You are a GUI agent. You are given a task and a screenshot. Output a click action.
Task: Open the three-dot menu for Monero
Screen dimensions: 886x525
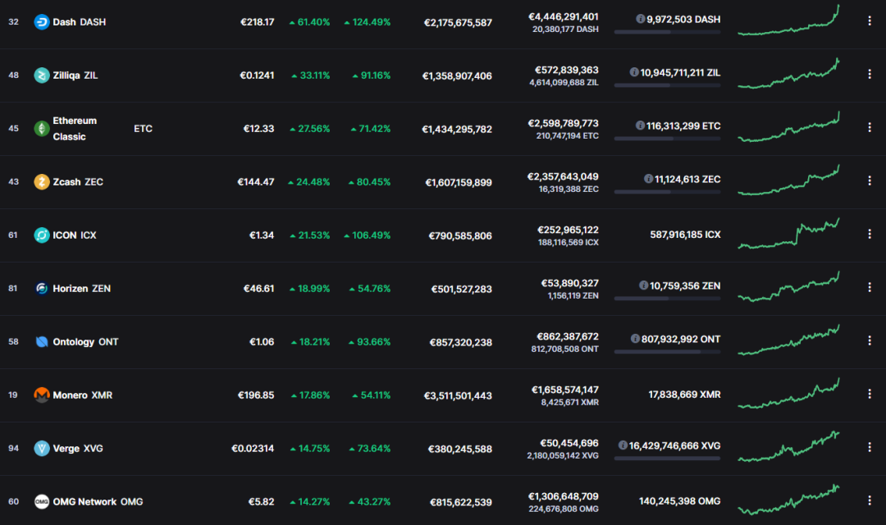tap(869, 394)
